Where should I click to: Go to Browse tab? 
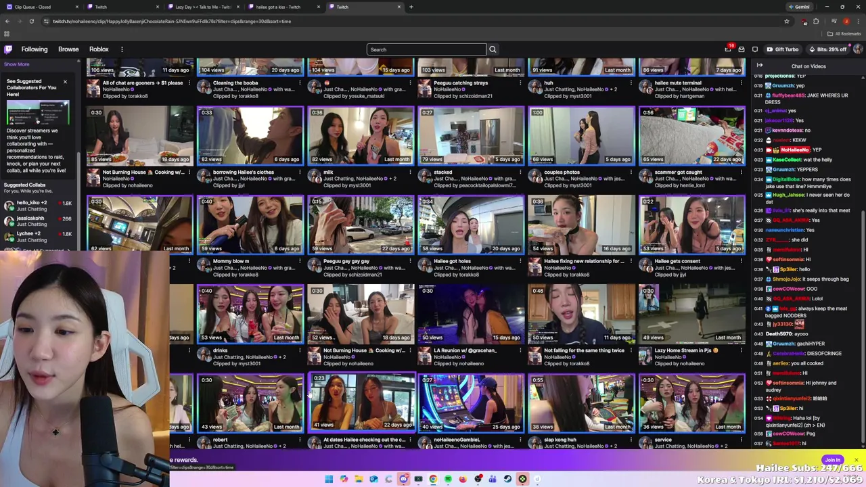pos(68,49)
